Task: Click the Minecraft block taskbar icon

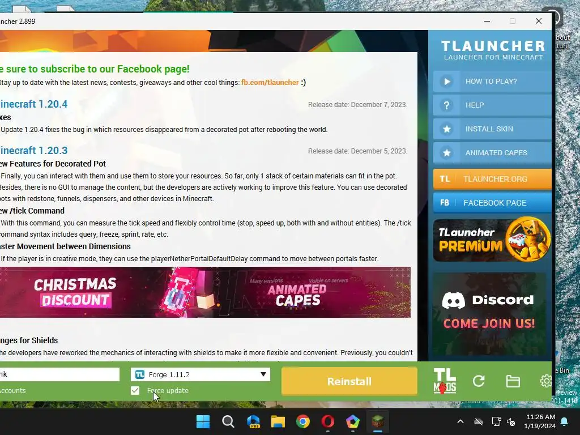Action: pos(378,421)
